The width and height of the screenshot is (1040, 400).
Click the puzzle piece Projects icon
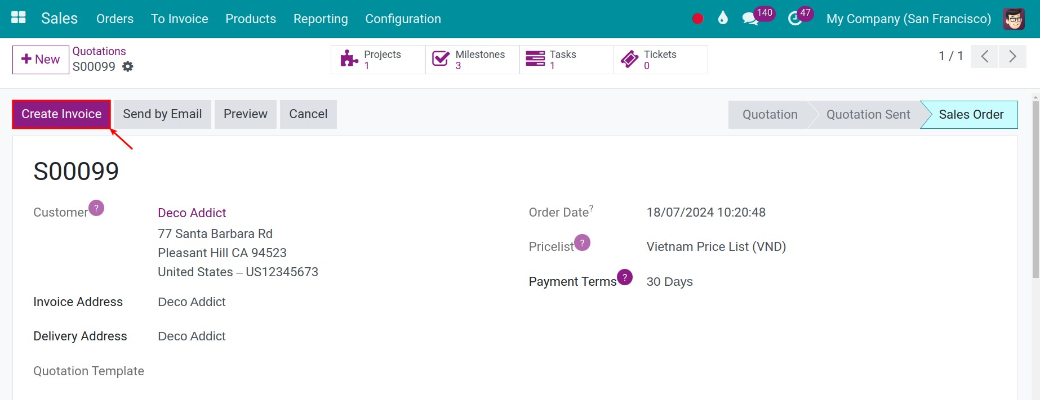349,59
